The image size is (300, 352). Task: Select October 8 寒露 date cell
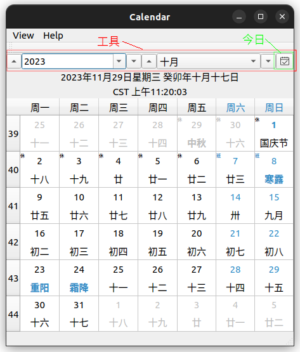coord(274,169)
